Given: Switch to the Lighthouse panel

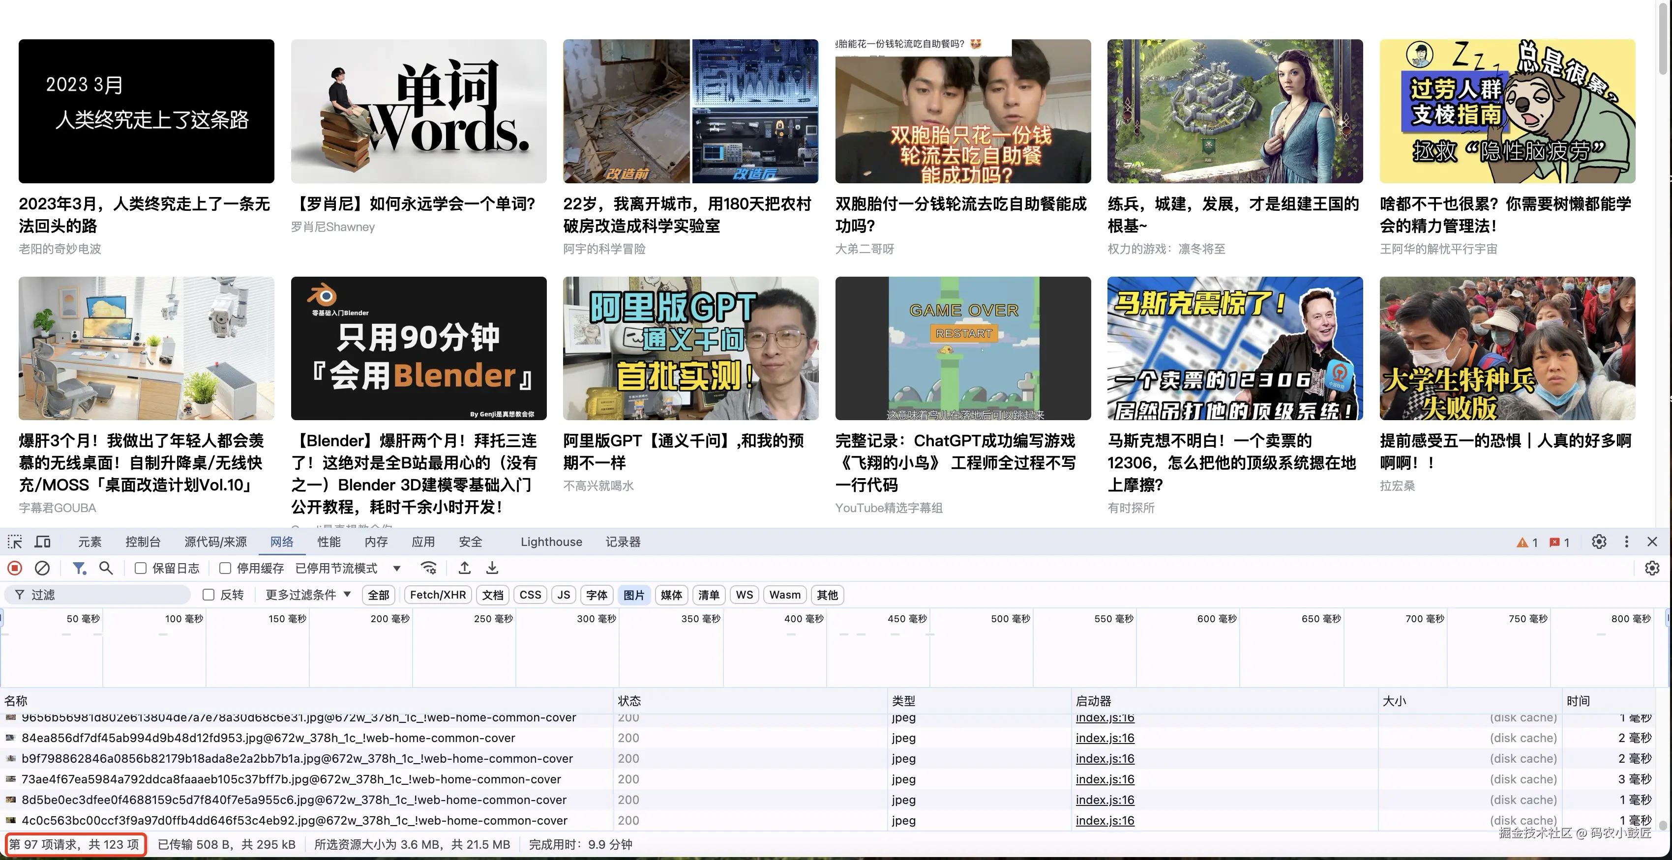Looking at the screenshot, I should pos(550,542).
